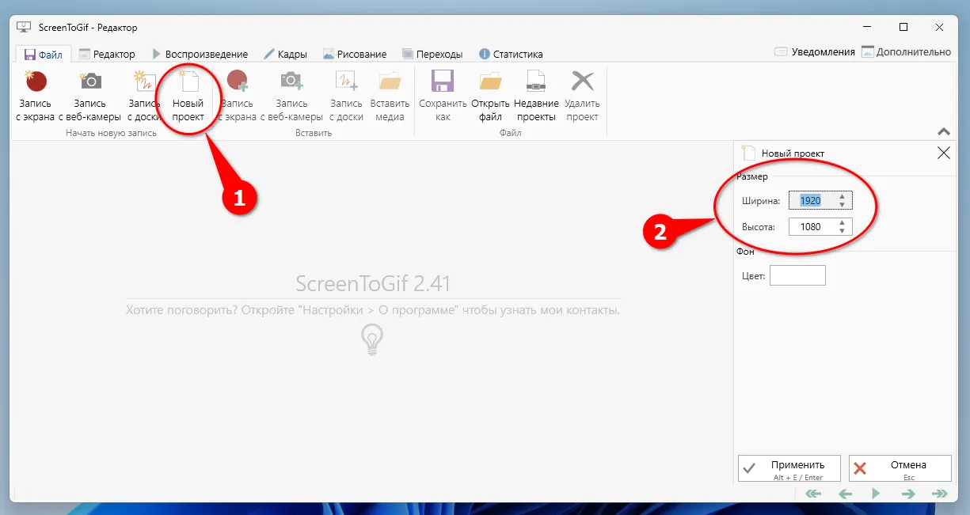Open the Статистика tab

(511, 55)
